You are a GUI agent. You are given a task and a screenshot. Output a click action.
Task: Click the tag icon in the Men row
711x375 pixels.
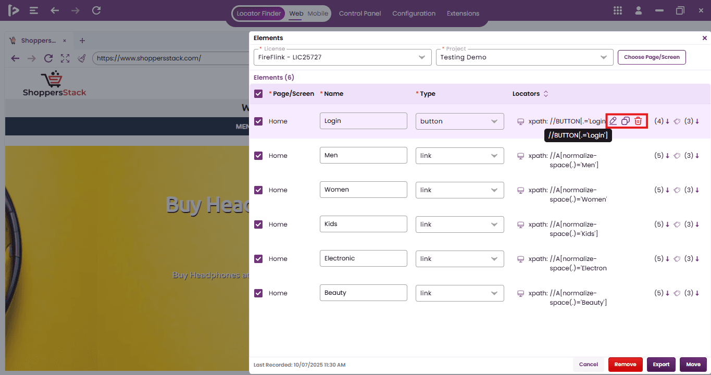click(x=677, y=156)
